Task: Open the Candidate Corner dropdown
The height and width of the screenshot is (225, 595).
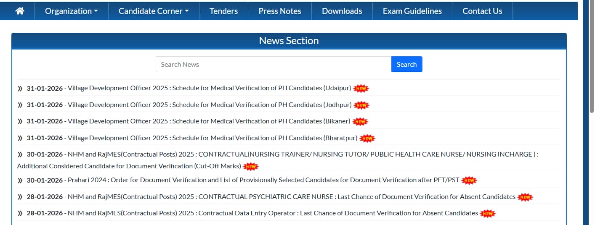Action: coord(154,11)
